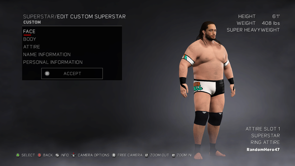
Task: Choose the ATTIRE menu entry
Action: [32, 47]
